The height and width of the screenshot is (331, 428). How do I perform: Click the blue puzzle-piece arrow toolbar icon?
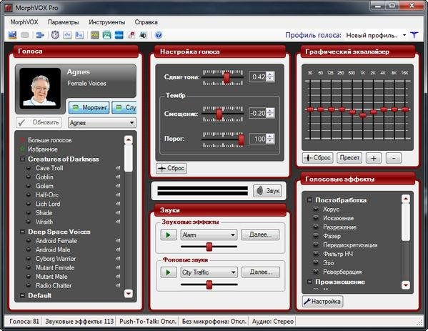(x=40, y=35)
